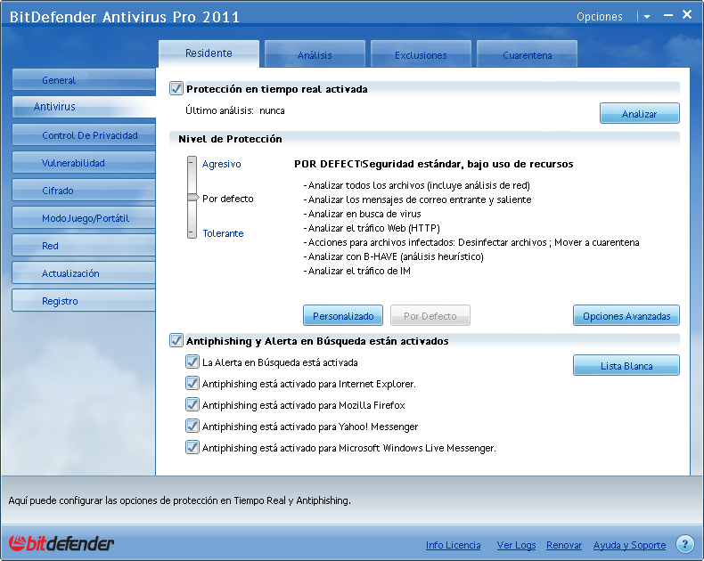Open the Cuarentena tab
This screenshot has width=704, height=561.
527,55
